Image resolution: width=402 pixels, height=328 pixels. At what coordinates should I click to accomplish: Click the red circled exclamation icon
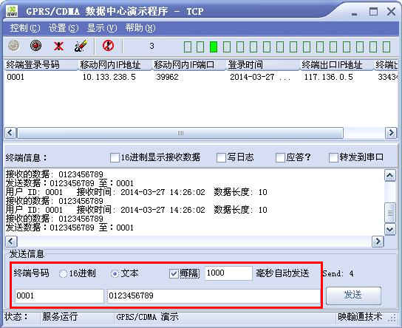(x=108, y=46)
